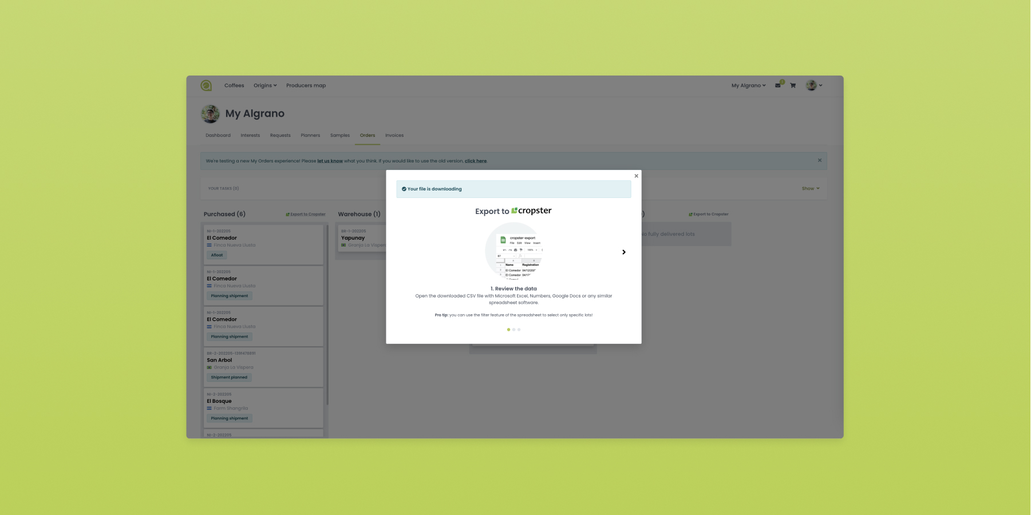Expand the My Algrano dropdown in navbar
Screen dimensions: 1031x515
click(748, 86)
